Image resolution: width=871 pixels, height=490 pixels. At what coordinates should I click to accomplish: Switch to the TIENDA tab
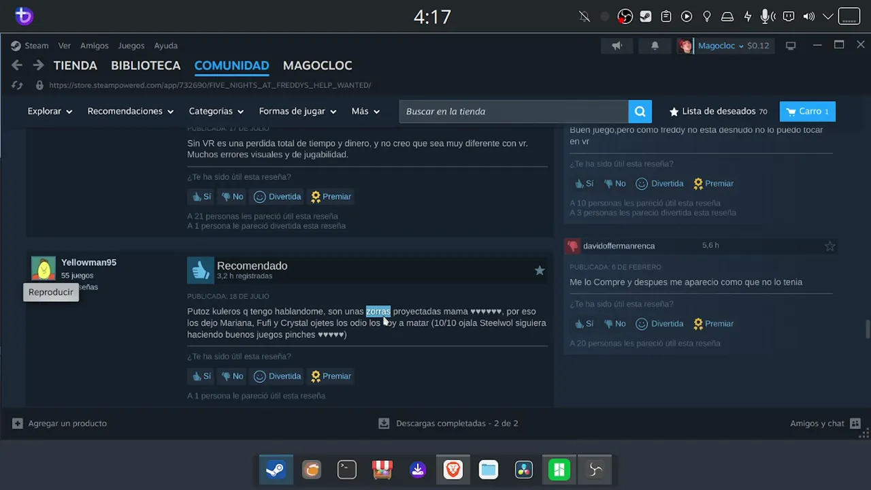pos(76,66)
